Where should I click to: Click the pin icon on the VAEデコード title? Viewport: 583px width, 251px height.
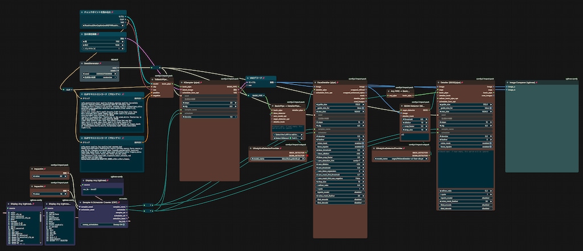264,78
